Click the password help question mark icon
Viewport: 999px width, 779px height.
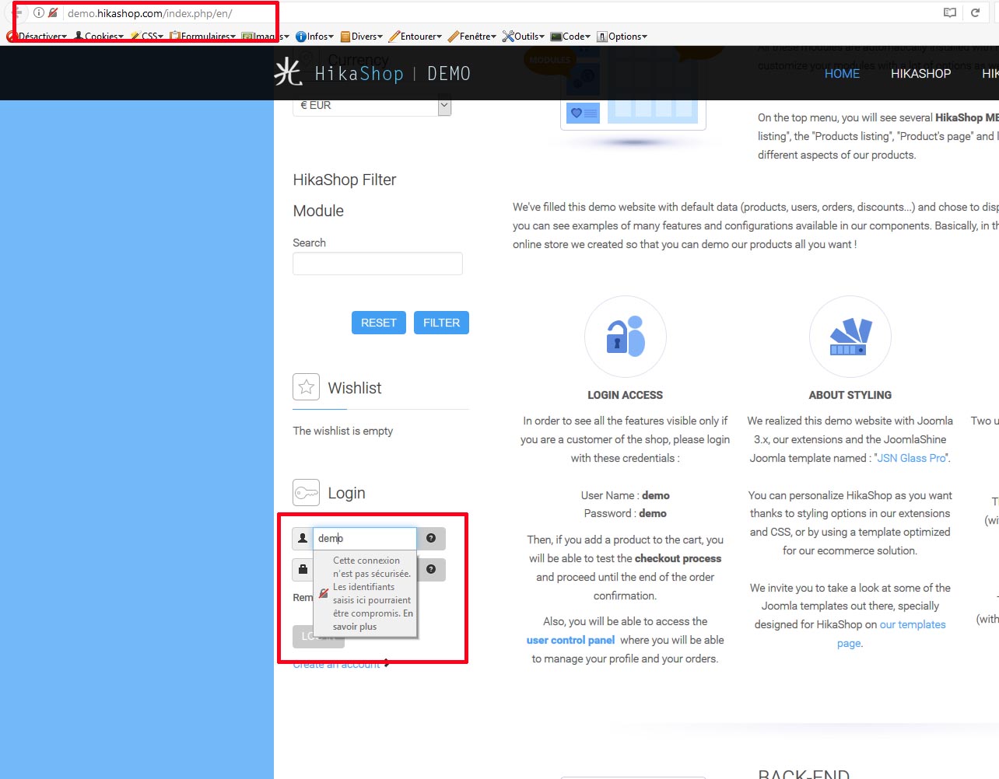431,569
